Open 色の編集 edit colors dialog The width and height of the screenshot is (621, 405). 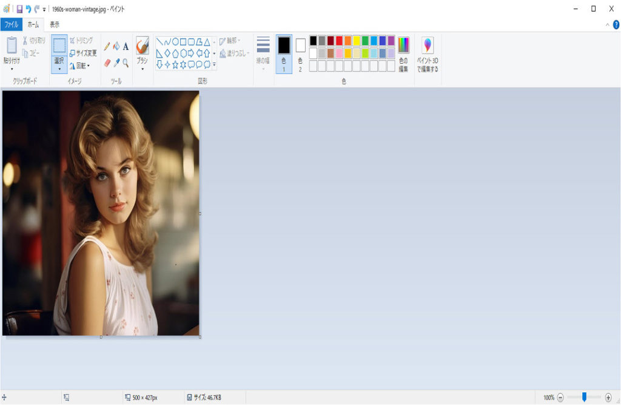(x=403, y=54)
